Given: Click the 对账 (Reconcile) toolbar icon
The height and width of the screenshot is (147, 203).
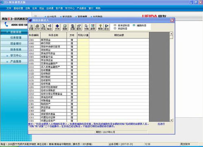Looking at the screenshot, I should (x=86, y=27).
